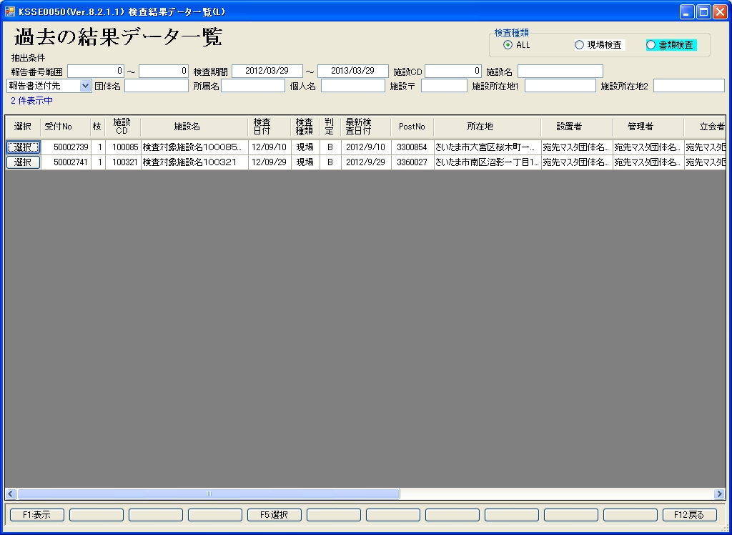Click the 施設名 column header
This screenshot has width=732, height=535.
pyautogui.click(x=187, y=127)
